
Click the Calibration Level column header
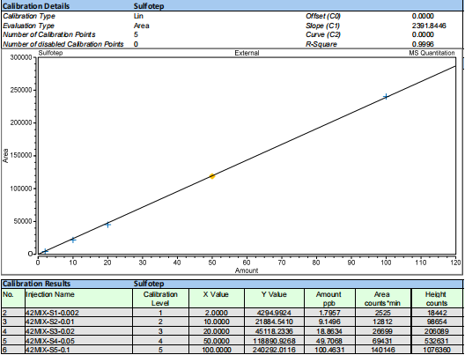point(160,299)
